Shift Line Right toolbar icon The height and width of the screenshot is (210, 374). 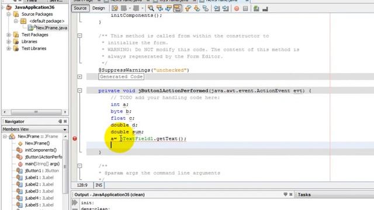(225, 8)
